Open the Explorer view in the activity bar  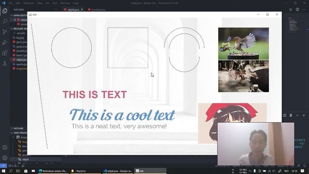point(5,11)
